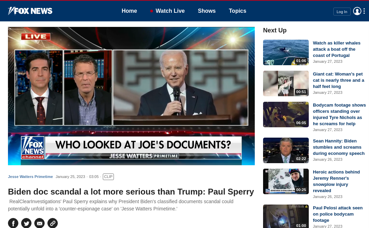Click the Log In button
This screenshot has width=369, height=228.
tap(342, 11)
